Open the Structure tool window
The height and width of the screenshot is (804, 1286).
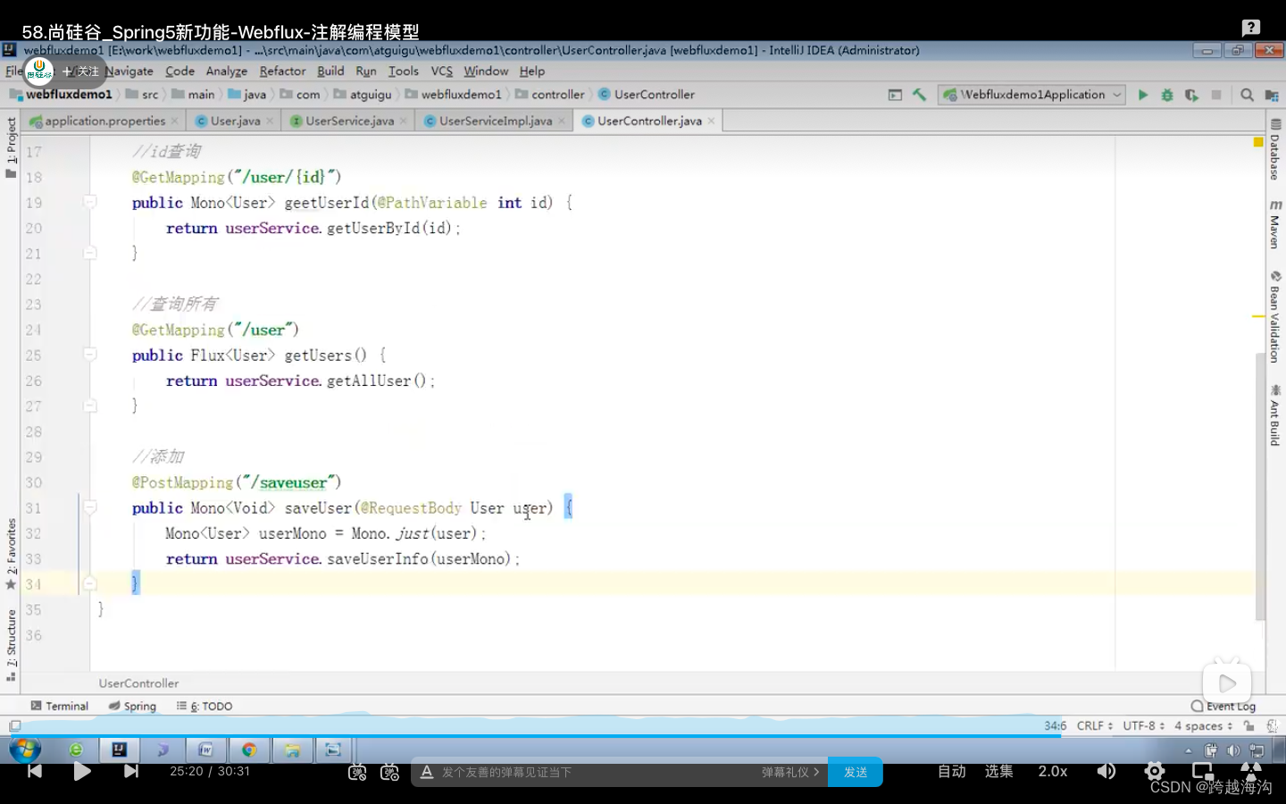pyautogui.click(x=11, y=645)
